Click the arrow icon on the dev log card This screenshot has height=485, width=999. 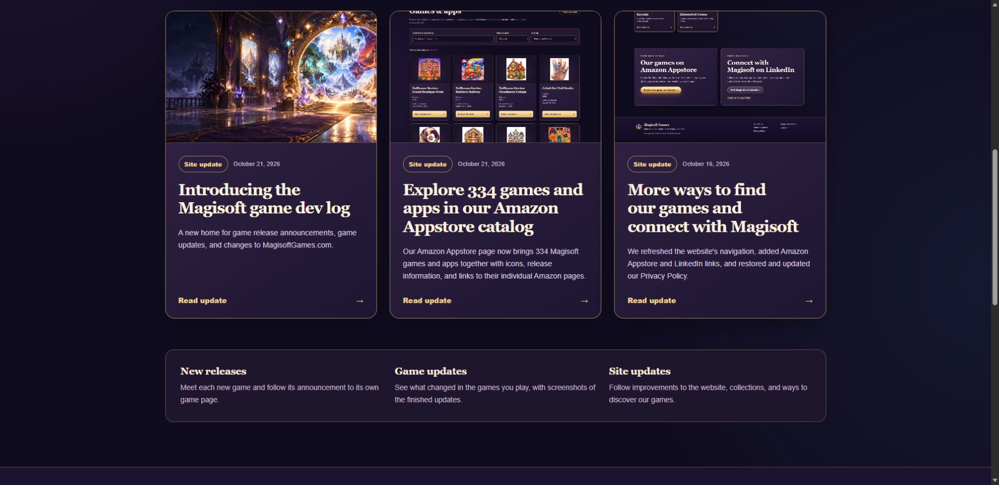pos(360,301)
